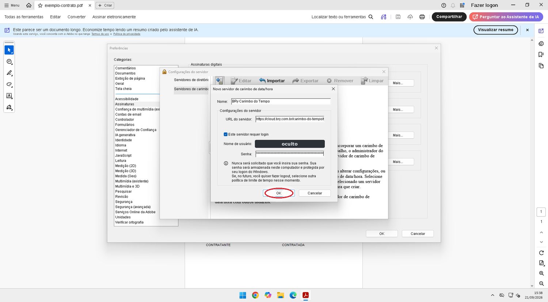Open Windows Start menu
The image size is (548, 302).
pyautogui.click(x=243, y=295)
